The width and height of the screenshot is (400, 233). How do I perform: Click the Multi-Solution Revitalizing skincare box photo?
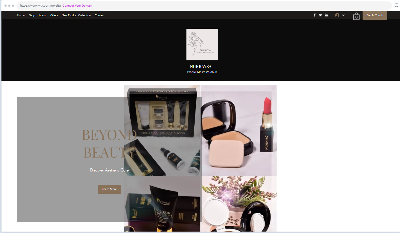point(162,130)
